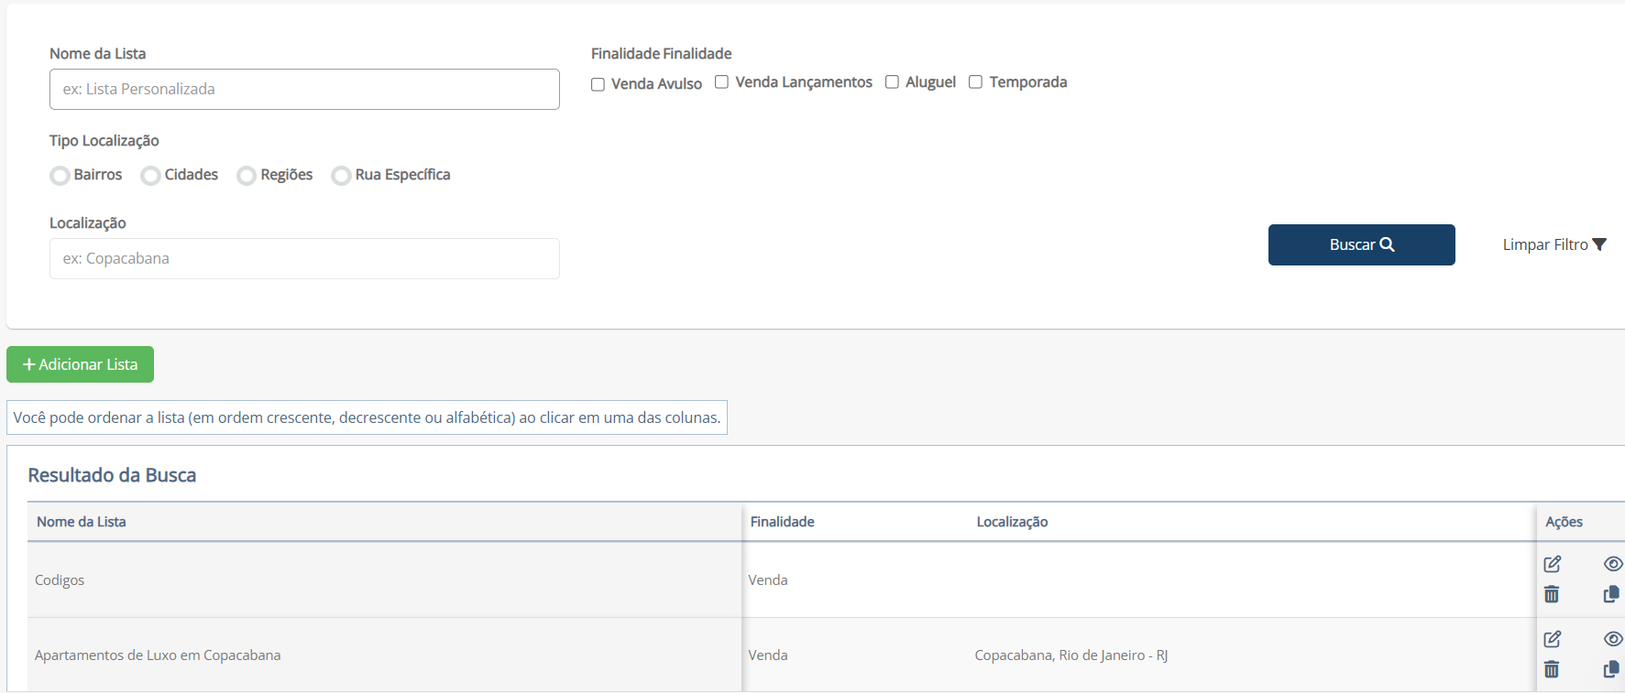Image resolution: width=1625 pixels, height=693 pixels.
Task: Copy the Apartamentos de Luxo em Copacabana list
Action: [x=1610, y=669]
